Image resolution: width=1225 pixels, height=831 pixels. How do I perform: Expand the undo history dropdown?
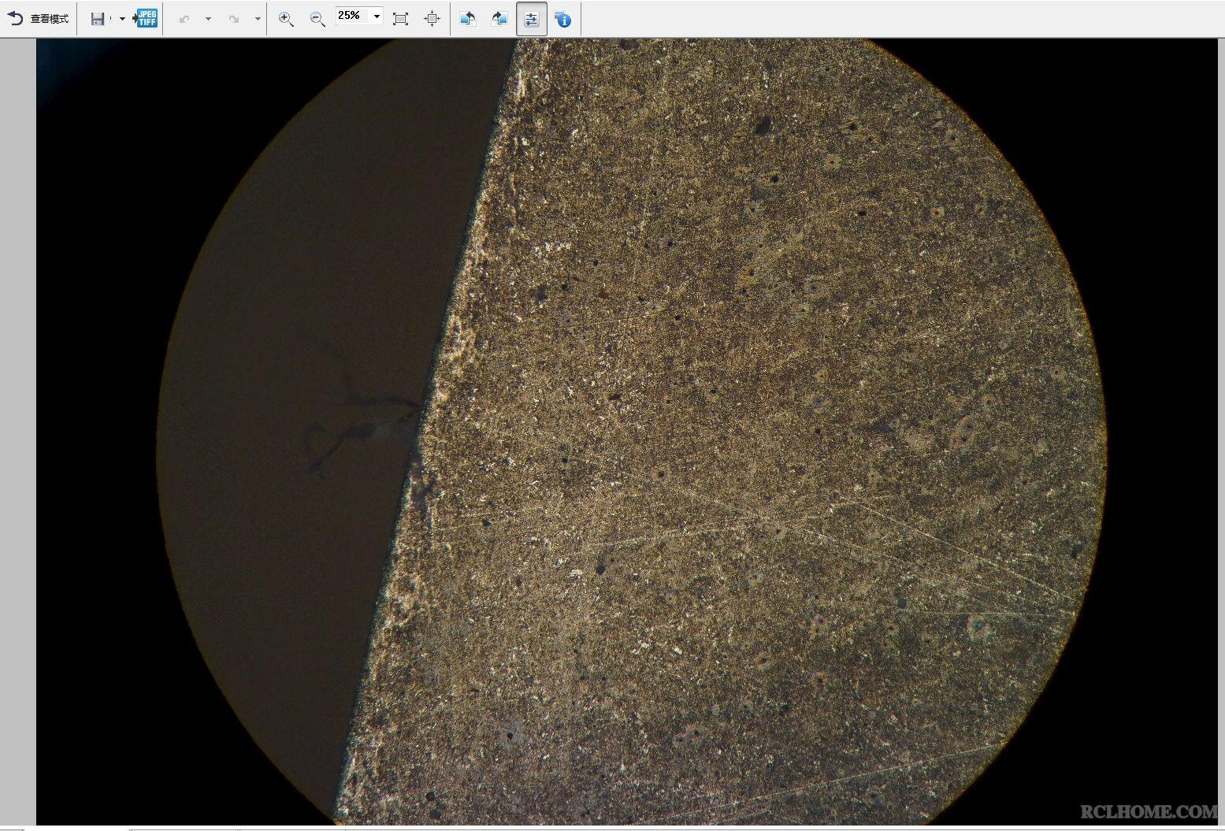click(x=208, y=19)
